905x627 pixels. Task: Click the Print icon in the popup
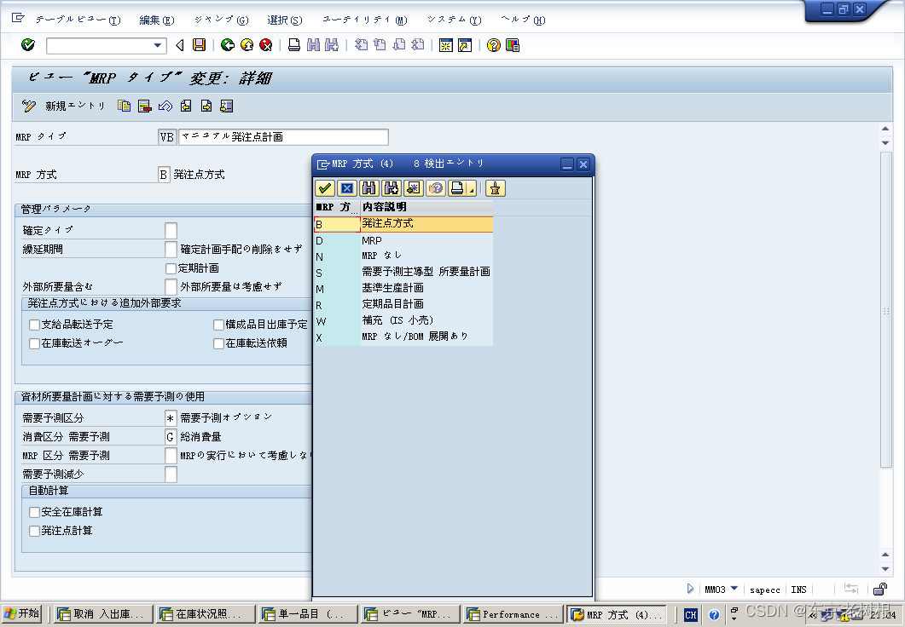(457, 188)
